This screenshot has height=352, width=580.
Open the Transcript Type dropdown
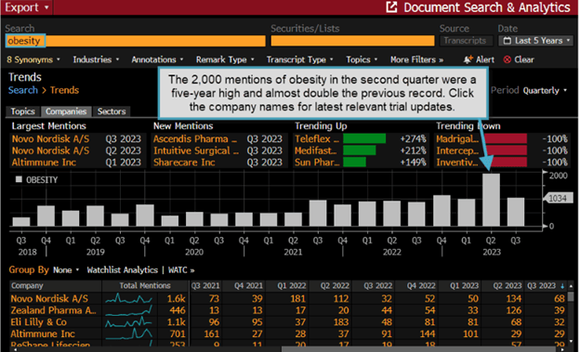(x=299, y=59)
